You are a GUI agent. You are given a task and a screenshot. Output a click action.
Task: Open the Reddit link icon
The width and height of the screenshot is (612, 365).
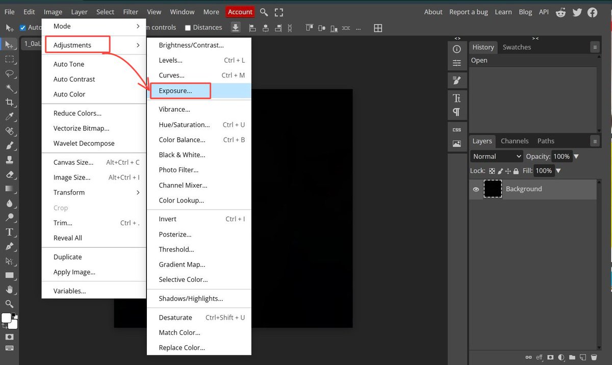point(561,12)
